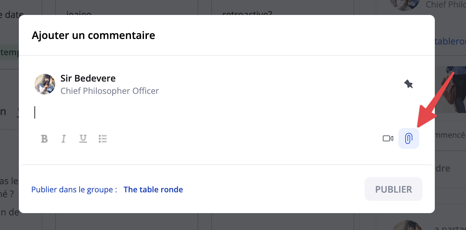Click the "Ajouter un commentaire" modal title

[x=93, y=35]
